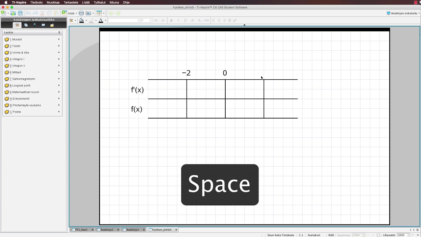Screen dimensions: 421x237
Task: Select the document tools wrench tab icon
Action: point(17,25)
